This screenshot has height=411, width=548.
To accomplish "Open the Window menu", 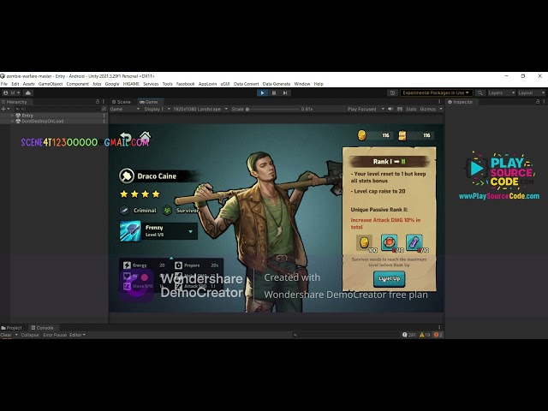I will point(302,84).
